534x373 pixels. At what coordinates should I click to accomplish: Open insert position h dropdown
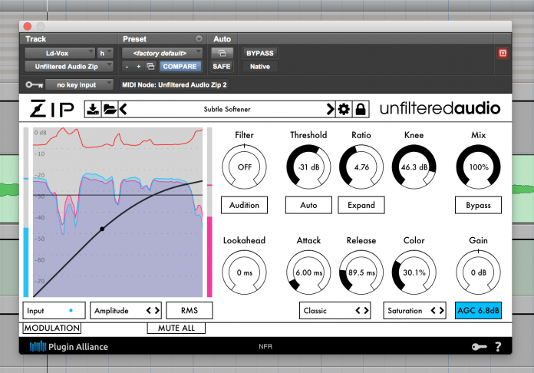click(105, 53)
